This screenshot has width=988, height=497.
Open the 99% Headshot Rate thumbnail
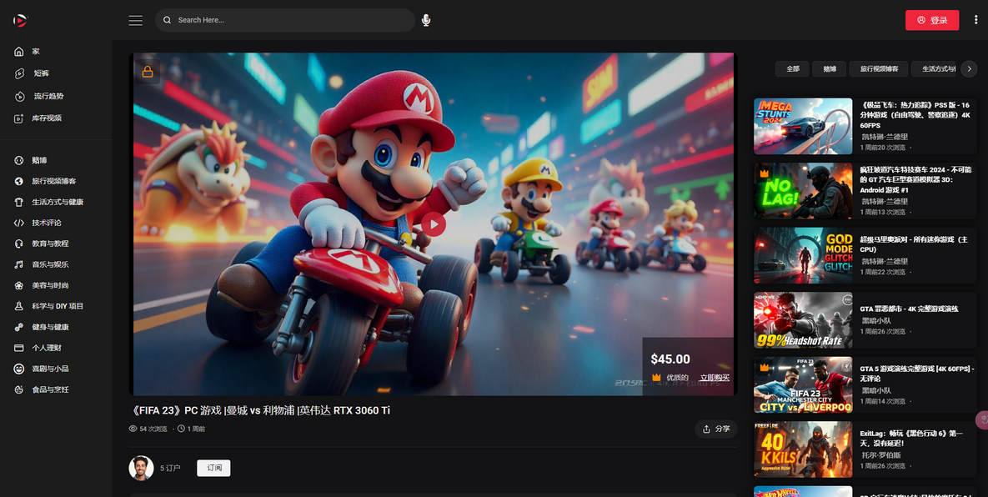tap(803, 320)
